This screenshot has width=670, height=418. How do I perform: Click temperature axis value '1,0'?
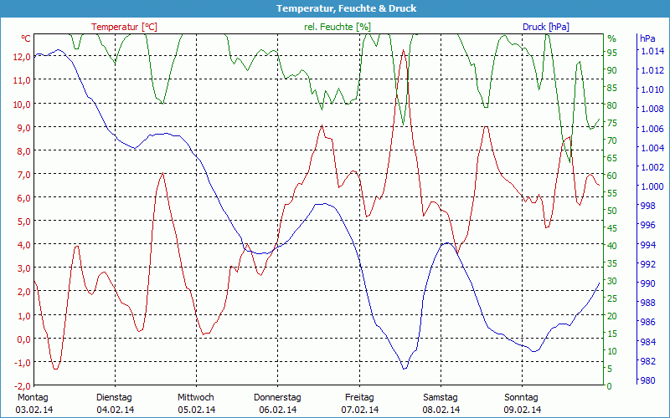24,315
